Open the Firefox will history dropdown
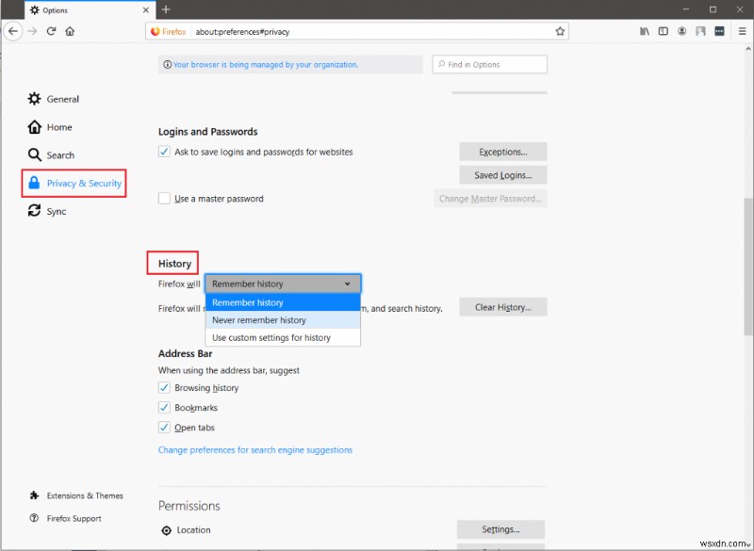This screenshot has height=551, width=754. [283, 284]
